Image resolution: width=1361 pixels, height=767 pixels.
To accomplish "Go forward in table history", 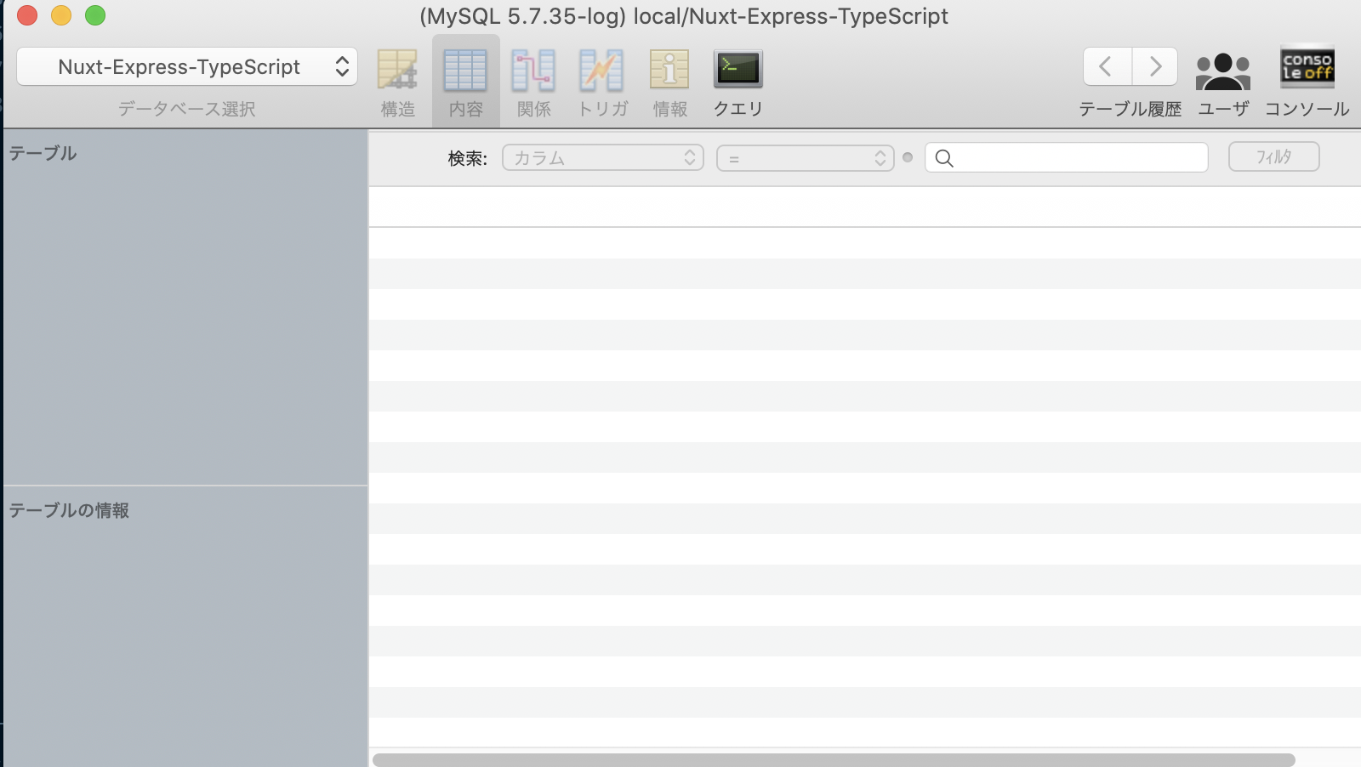I will click(x=1155, y=66).
